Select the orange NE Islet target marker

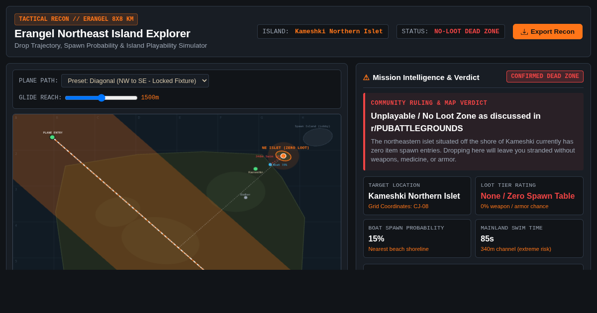coord(283,156)
